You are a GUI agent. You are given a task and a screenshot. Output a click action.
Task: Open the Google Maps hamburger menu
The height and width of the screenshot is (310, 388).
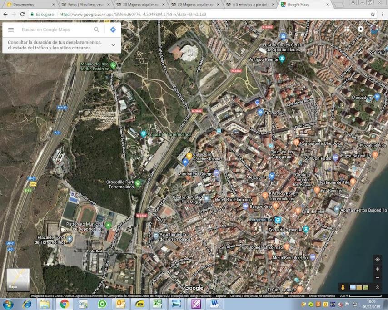(10, 30)
